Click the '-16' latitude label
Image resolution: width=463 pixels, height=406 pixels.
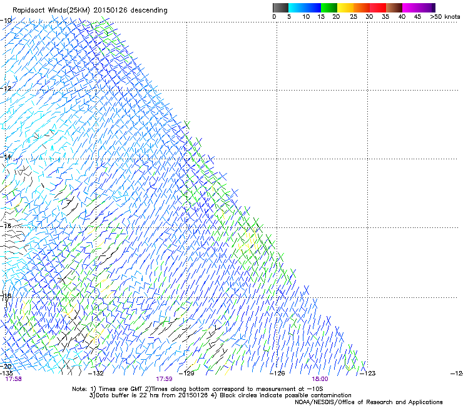tap(6, 225)
